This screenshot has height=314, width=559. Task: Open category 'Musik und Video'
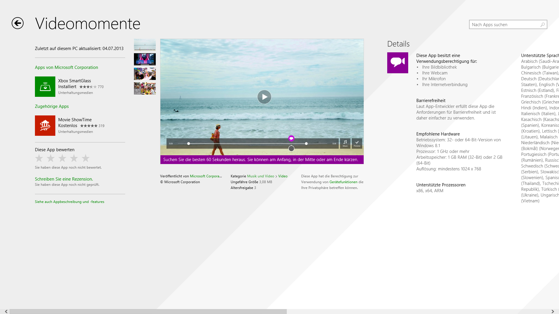click(261, 176)
